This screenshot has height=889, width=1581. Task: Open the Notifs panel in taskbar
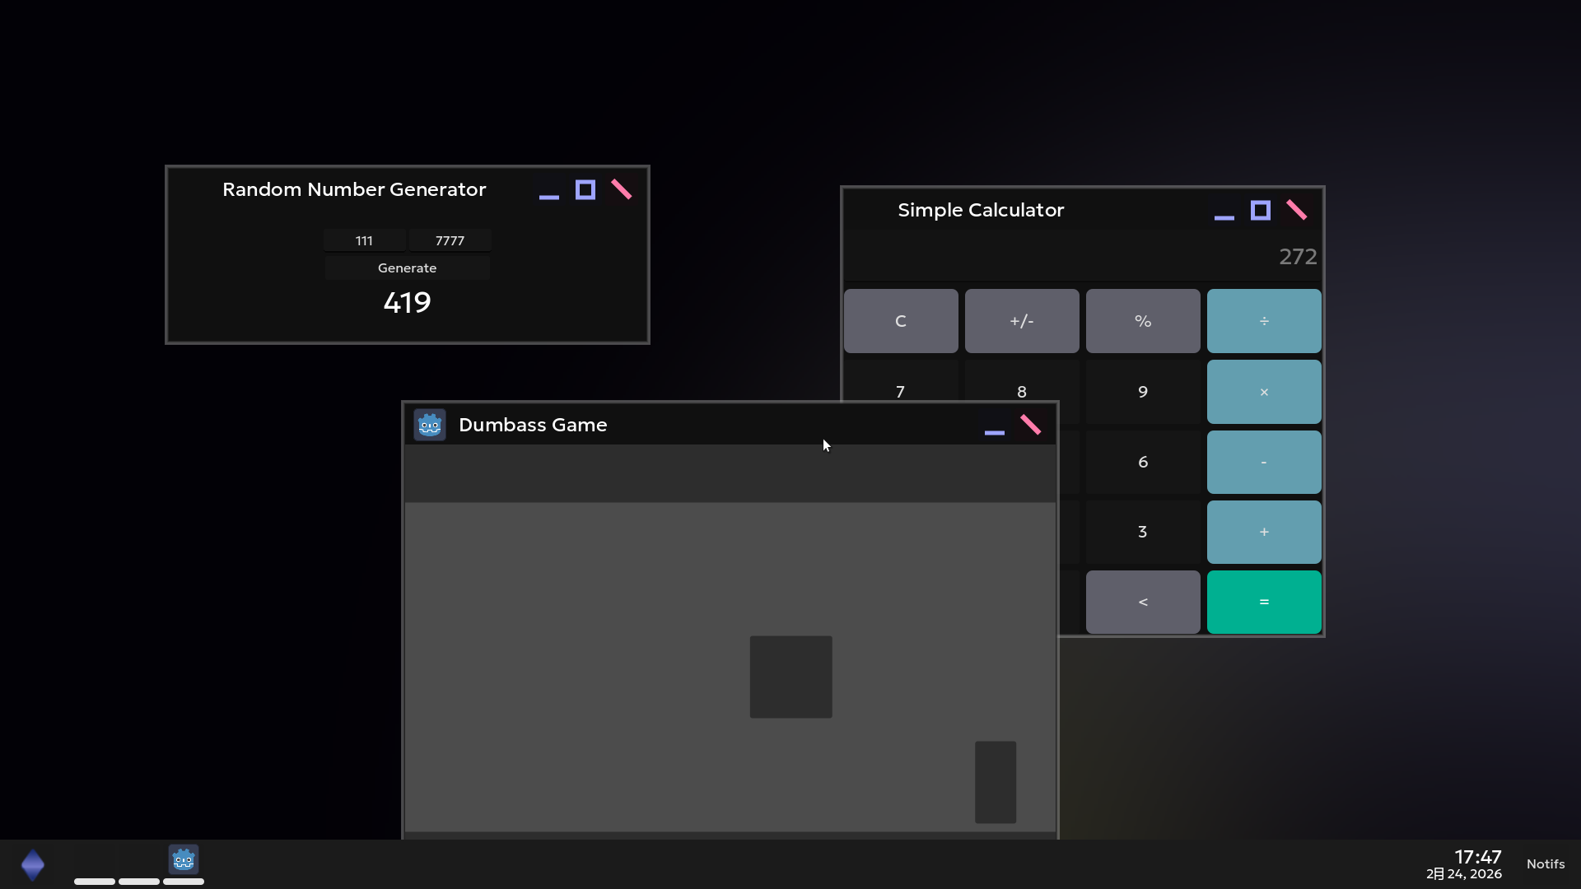pyautogui.click(x=1545, y=863)
